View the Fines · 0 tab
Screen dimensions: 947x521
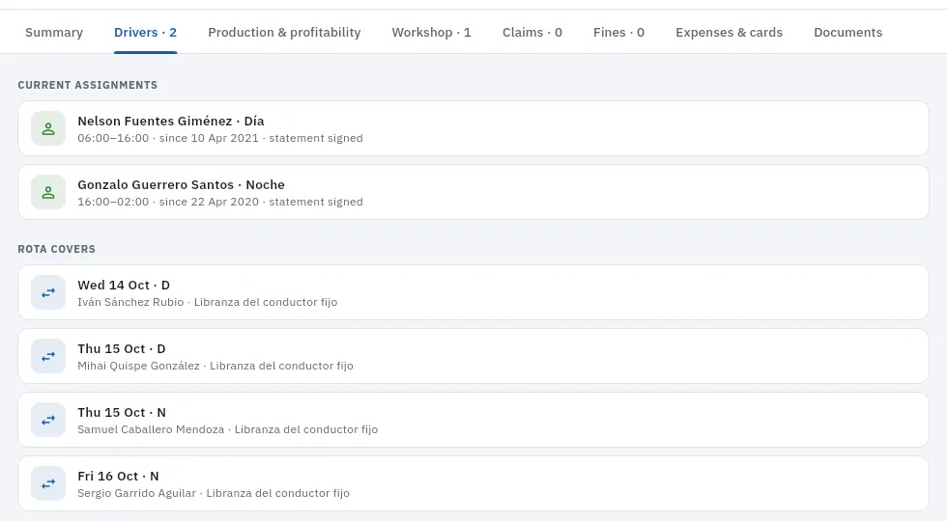coord(618,33)
